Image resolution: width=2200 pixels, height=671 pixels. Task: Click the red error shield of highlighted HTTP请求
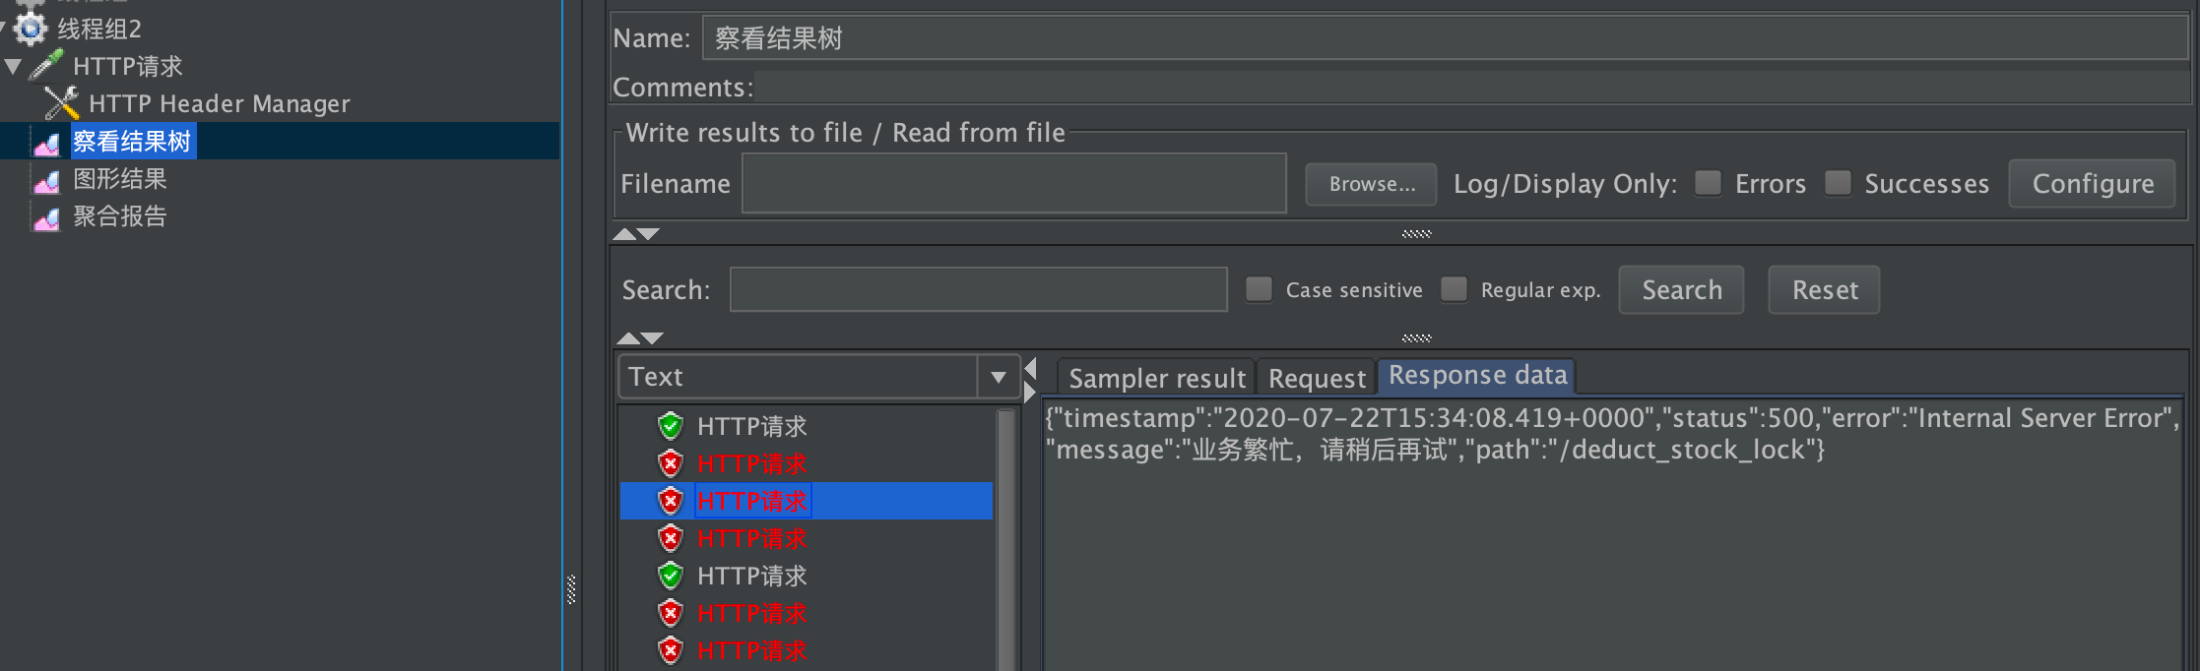pyautogui.click(x=671, y=501)
